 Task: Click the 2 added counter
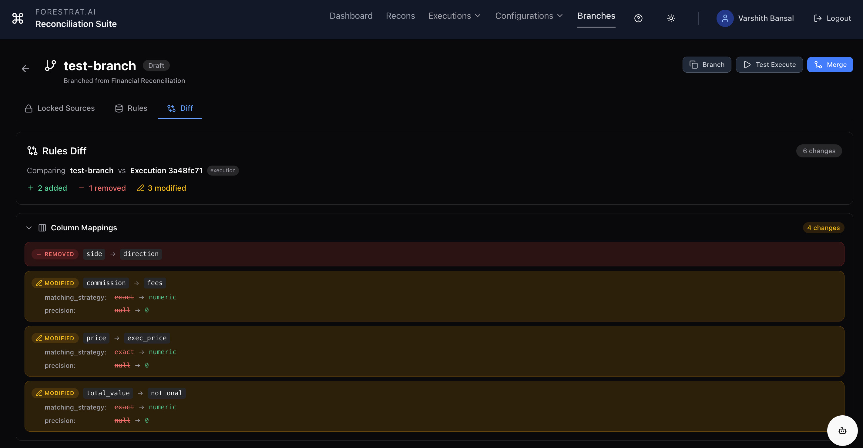[x=47, y=188]
